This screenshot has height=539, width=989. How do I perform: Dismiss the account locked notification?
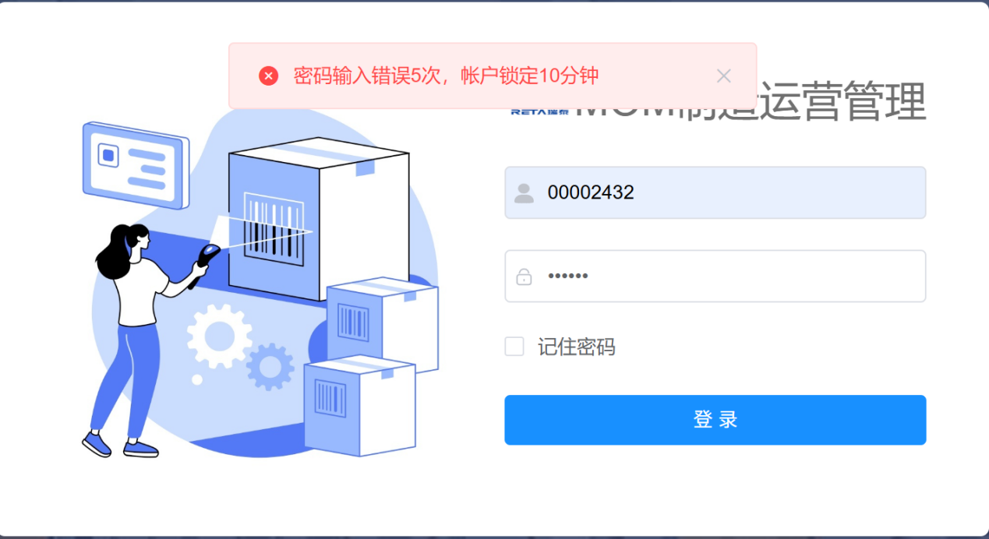(723, 76)
